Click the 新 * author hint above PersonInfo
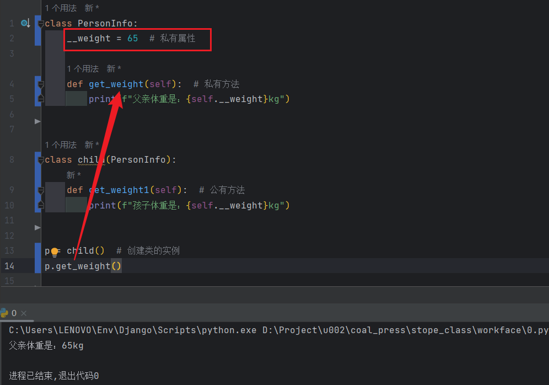This screenshot has width=549, height=385. 91,8
